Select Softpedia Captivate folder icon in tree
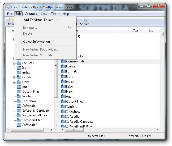 19,111
